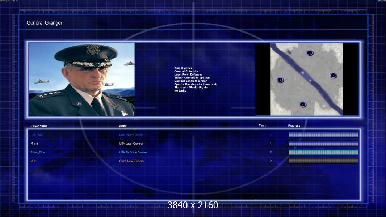Select player name 'Albert_Einst'
386x217 pixels.
point(38,152)
